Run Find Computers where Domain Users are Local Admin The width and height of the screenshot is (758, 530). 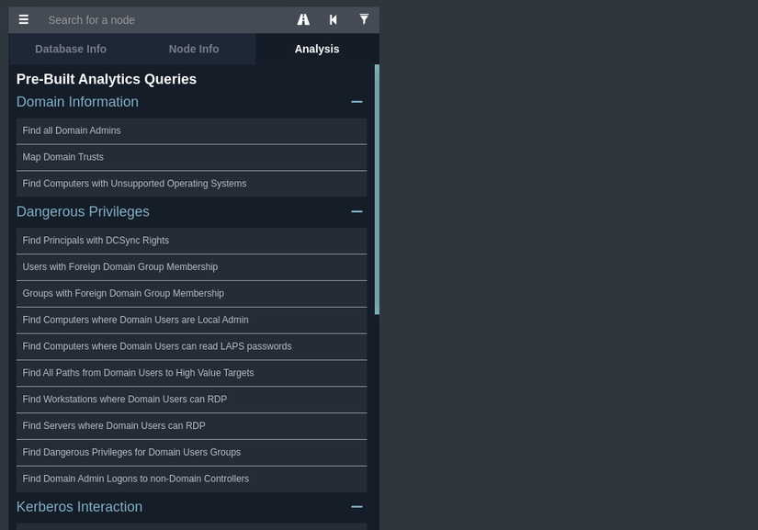click(x=191, y=320)
